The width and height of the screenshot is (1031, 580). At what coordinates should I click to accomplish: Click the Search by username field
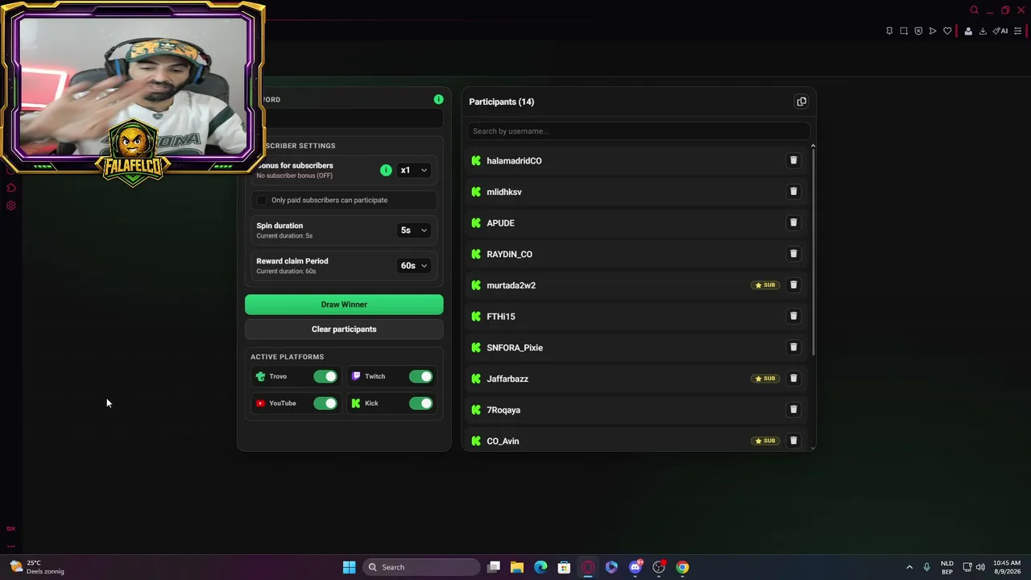click(x=638, y=130)
